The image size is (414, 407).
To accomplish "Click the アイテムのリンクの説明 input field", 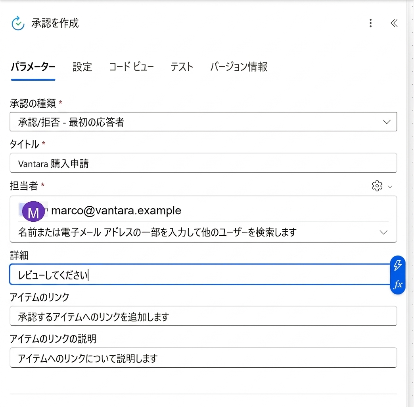I will tap(203, 358).
